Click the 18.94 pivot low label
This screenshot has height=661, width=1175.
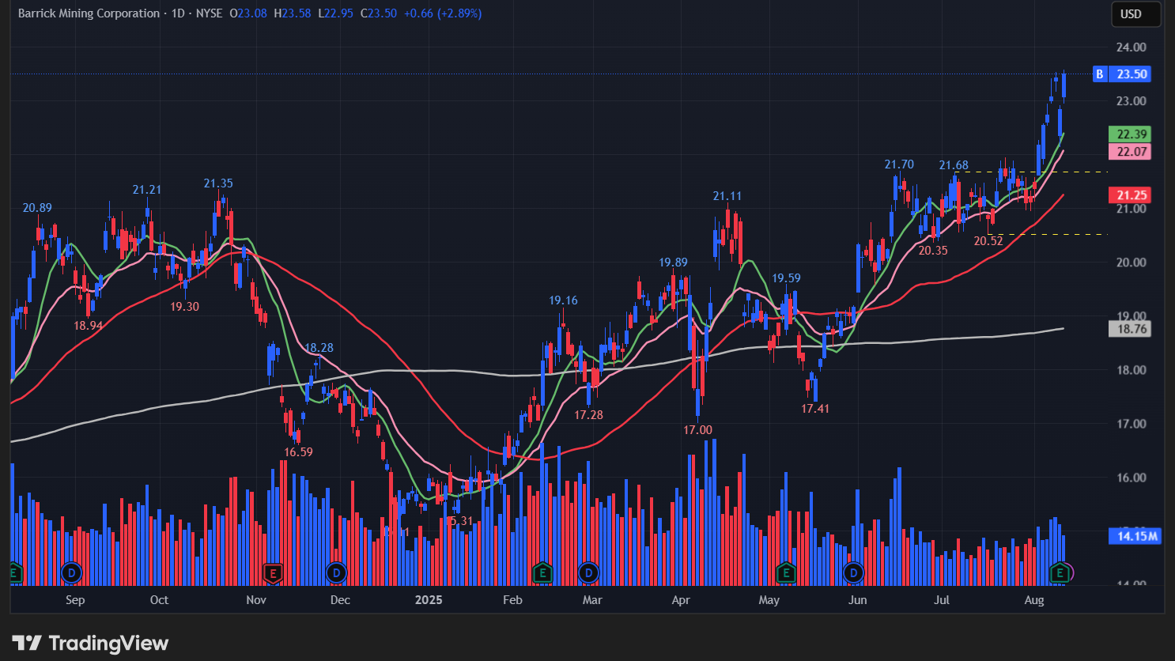tap(89, 326)
